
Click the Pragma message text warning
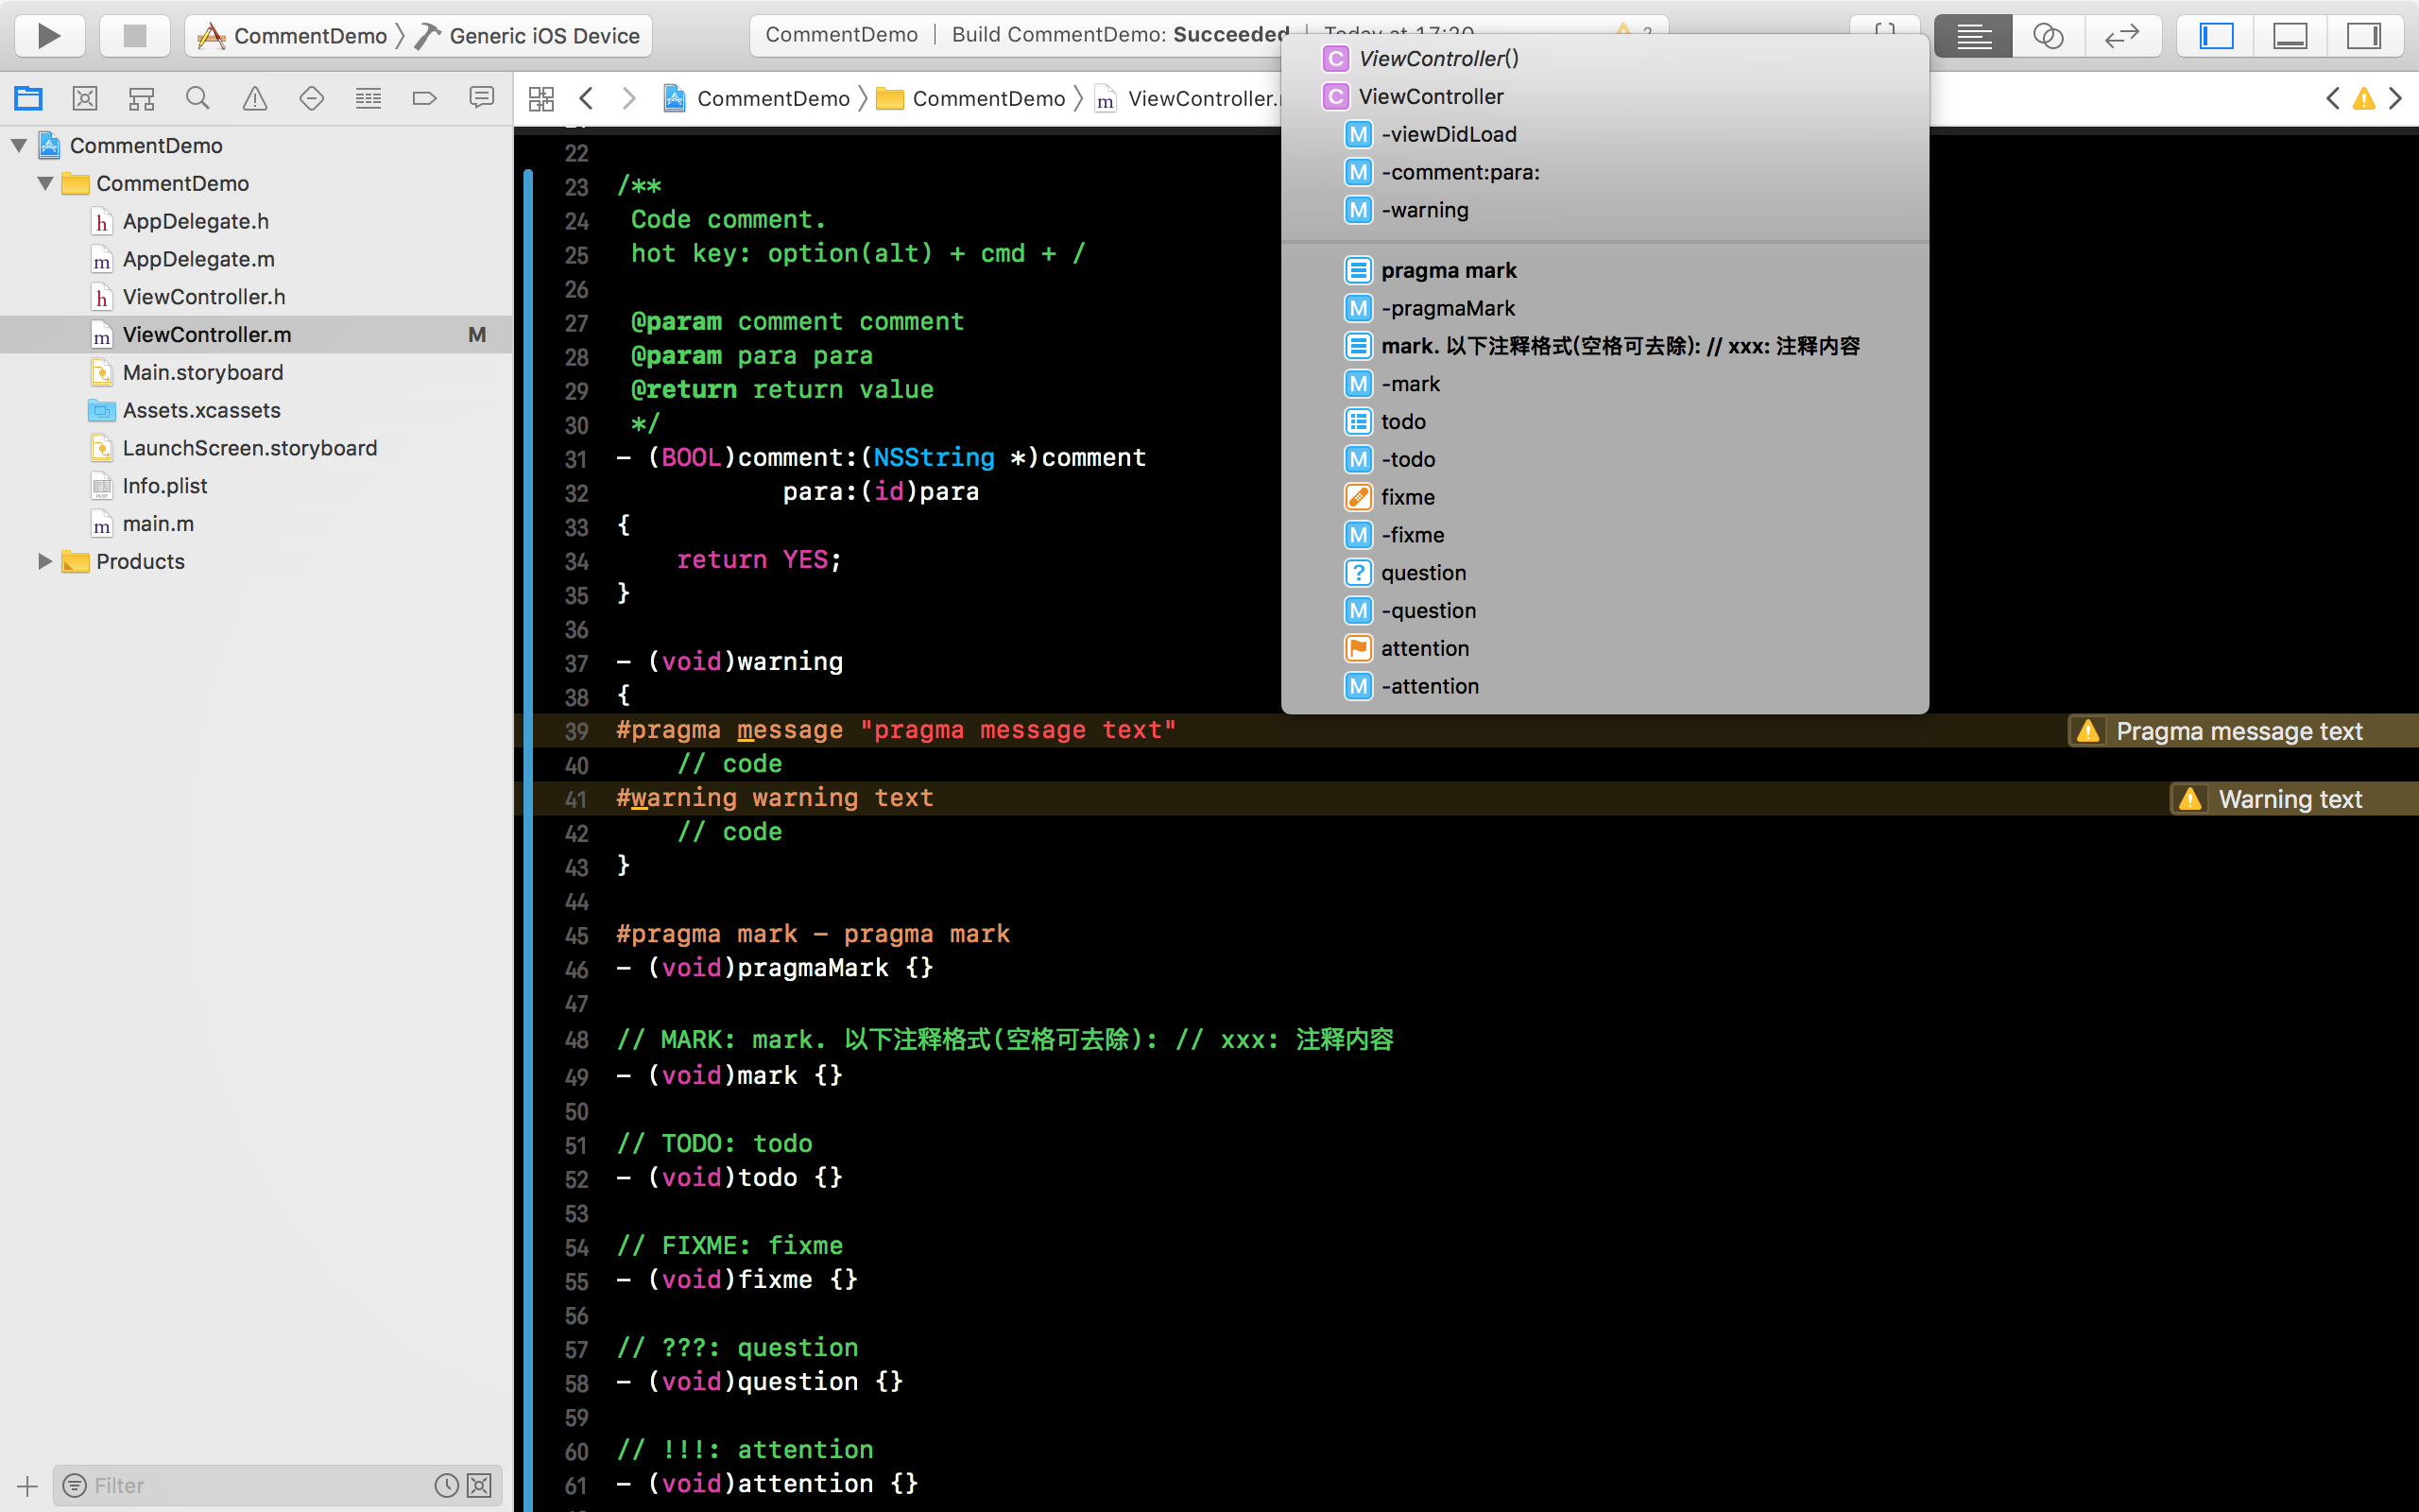click(x=2239, y=731)
